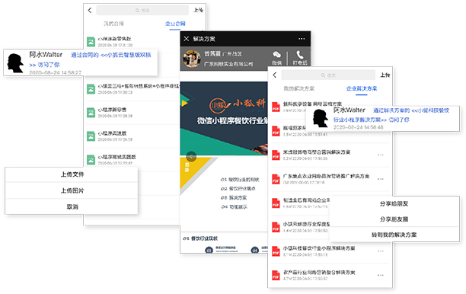This screenshot has height=294, width=466.
Task: Close the 解决方案 viewer with X
Action: coord(187,39)
